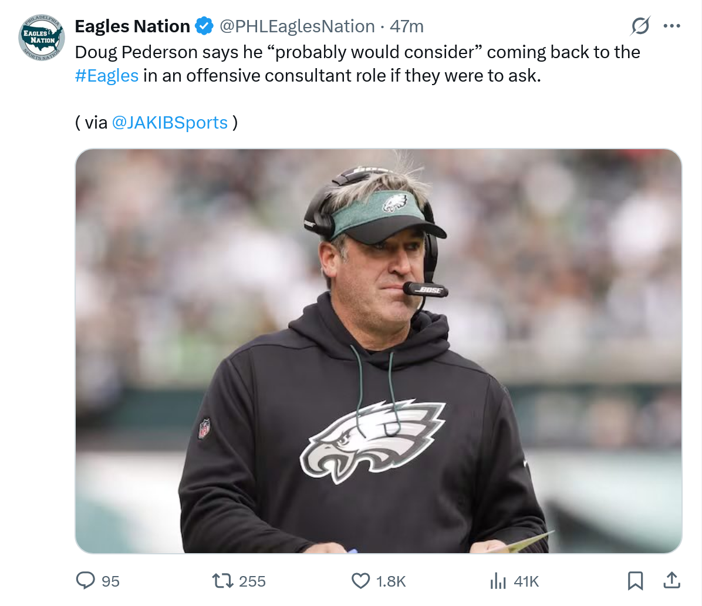Visit the @JAKIBSports mention
Screen dimensions: 702x606
coord(169,122)
